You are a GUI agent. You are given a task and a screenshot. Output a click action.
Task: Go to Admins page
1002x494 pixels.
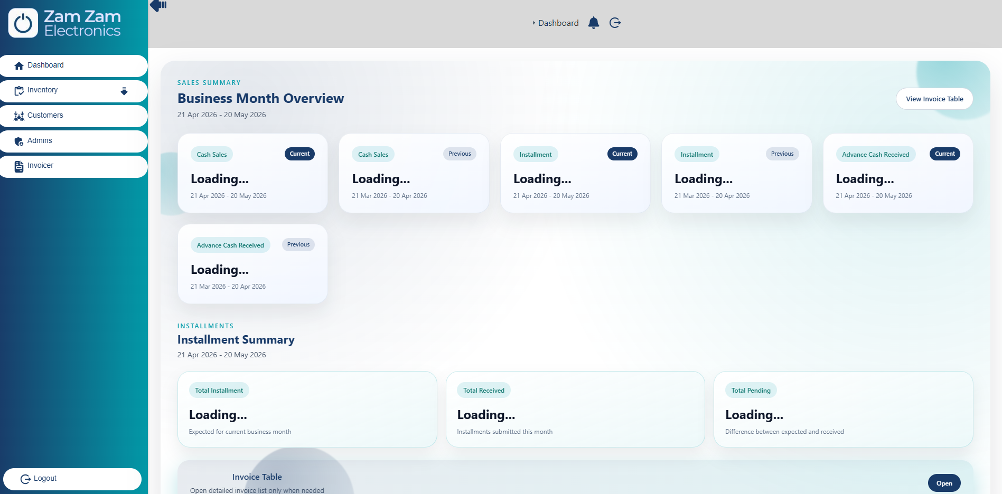coord(73,141)
